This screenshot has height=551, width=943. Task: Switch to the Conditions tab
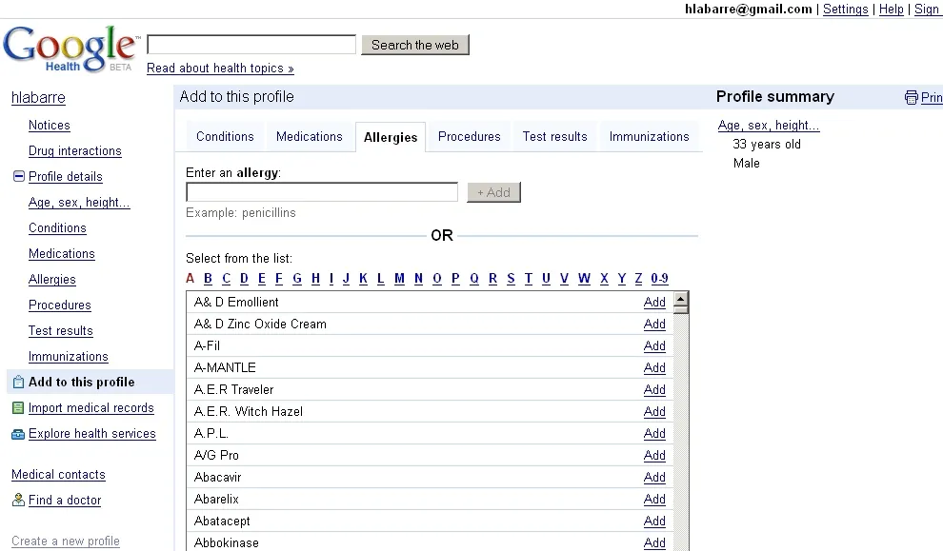click(x=225, y=136)
